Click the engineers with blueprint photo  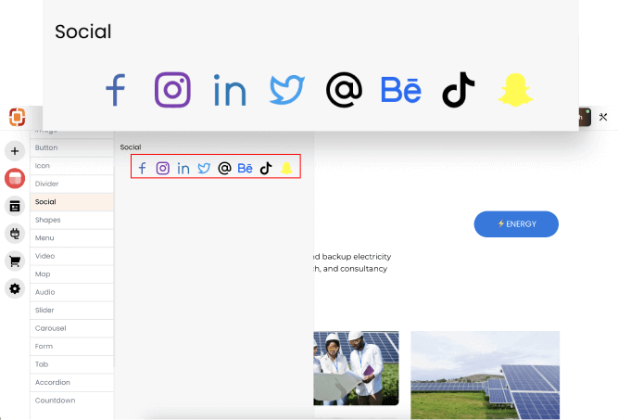357,368
